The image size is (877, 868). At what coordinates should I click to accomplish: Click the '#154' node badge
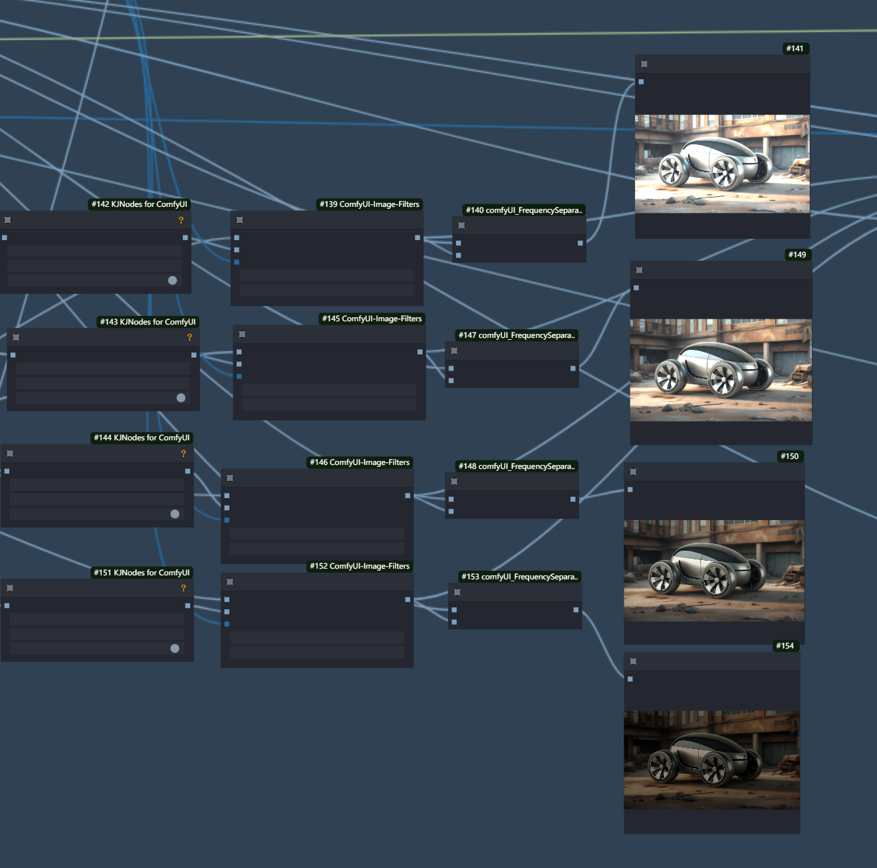tap(785, 646)
